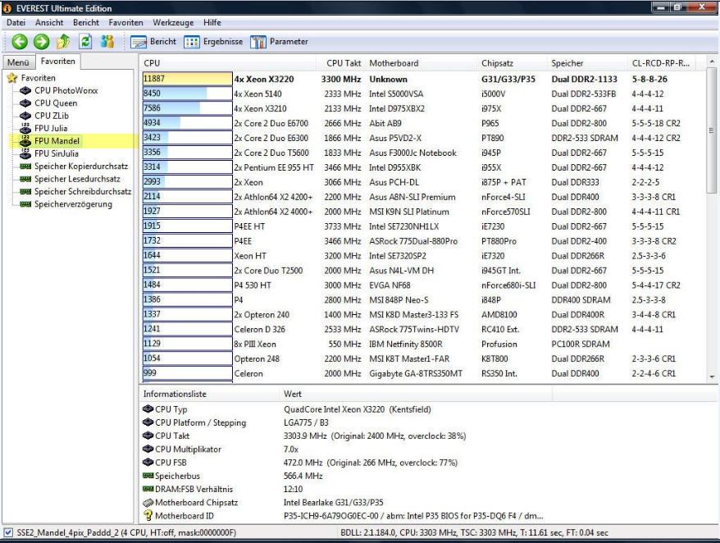Select Speicher Schreibdurchsatz benchmark
The image size is (720, 543).
[83, 192]
